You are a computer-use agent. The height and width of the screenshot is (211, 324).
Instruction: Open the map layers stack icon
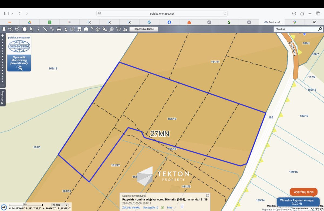[x=4, y=29]
